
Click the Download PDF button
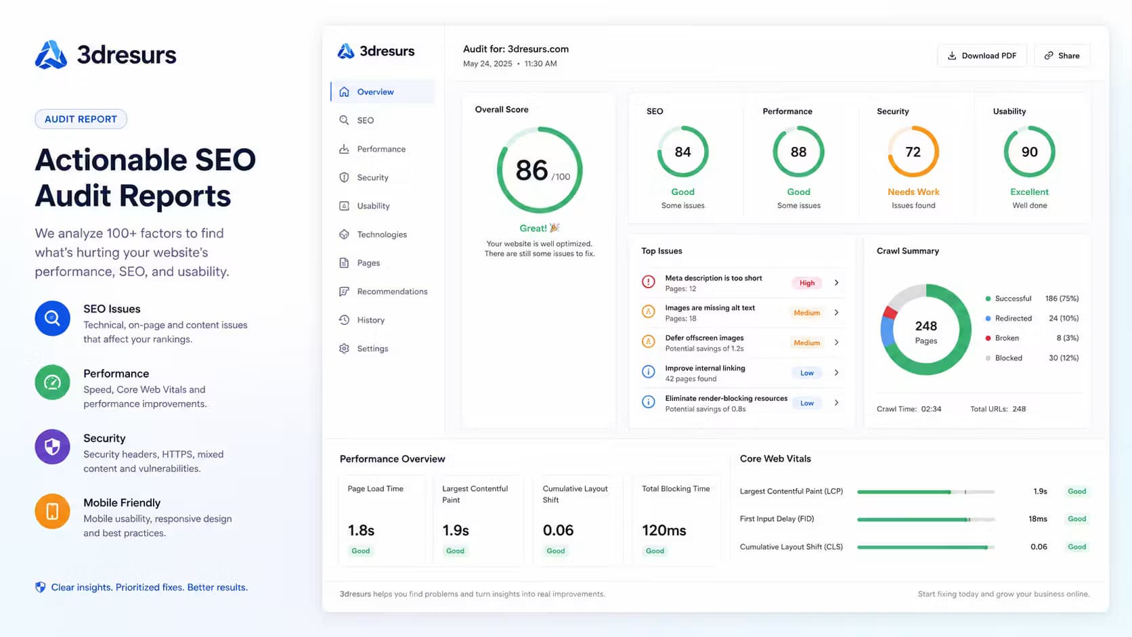point(982,56)
